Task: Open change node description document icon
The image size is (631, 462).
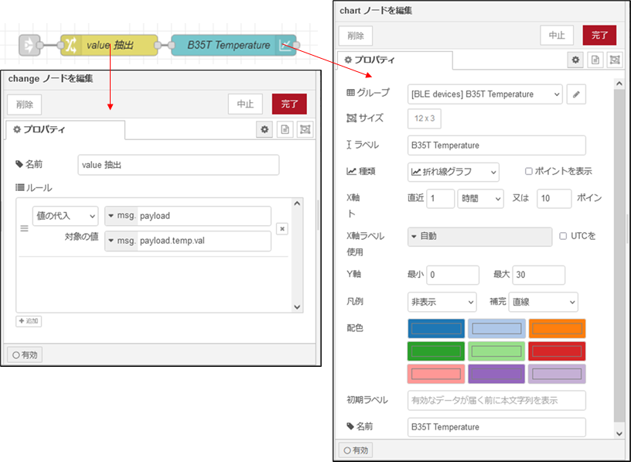Action: click(x=285, y=130)
